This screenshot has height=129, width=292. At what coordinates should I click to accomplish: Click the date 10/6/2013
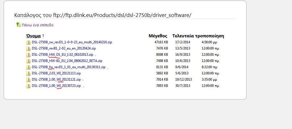coord(183,61)
